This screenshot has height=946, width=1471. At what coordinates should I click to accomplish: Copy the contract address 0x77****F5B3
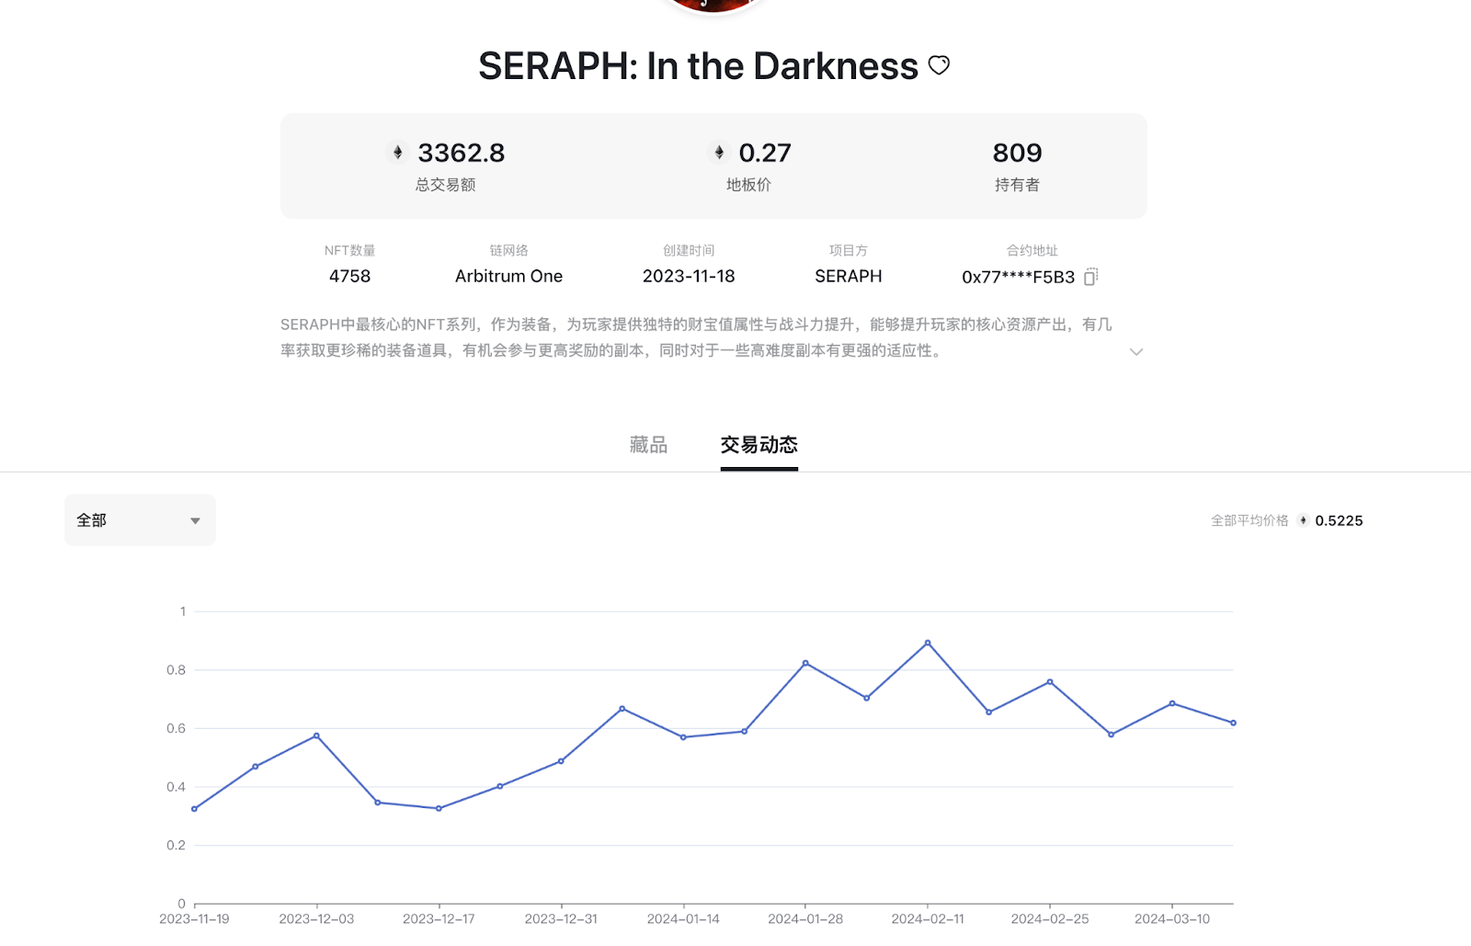tap(1091, 277)
